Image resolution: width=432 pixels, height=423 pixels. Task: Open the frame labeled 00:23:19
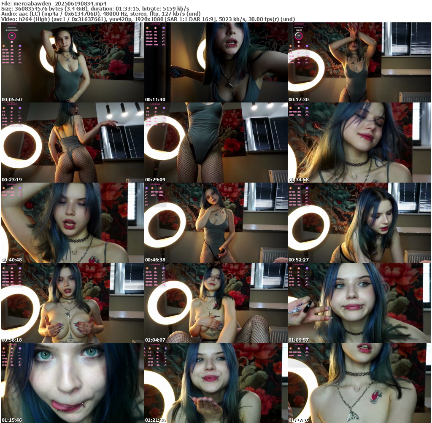(x=72, y=142)
